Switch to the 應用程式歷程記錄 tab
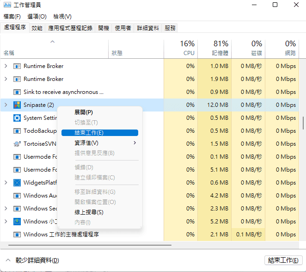This screenshot has width=306, height=272. click(70, 28)
